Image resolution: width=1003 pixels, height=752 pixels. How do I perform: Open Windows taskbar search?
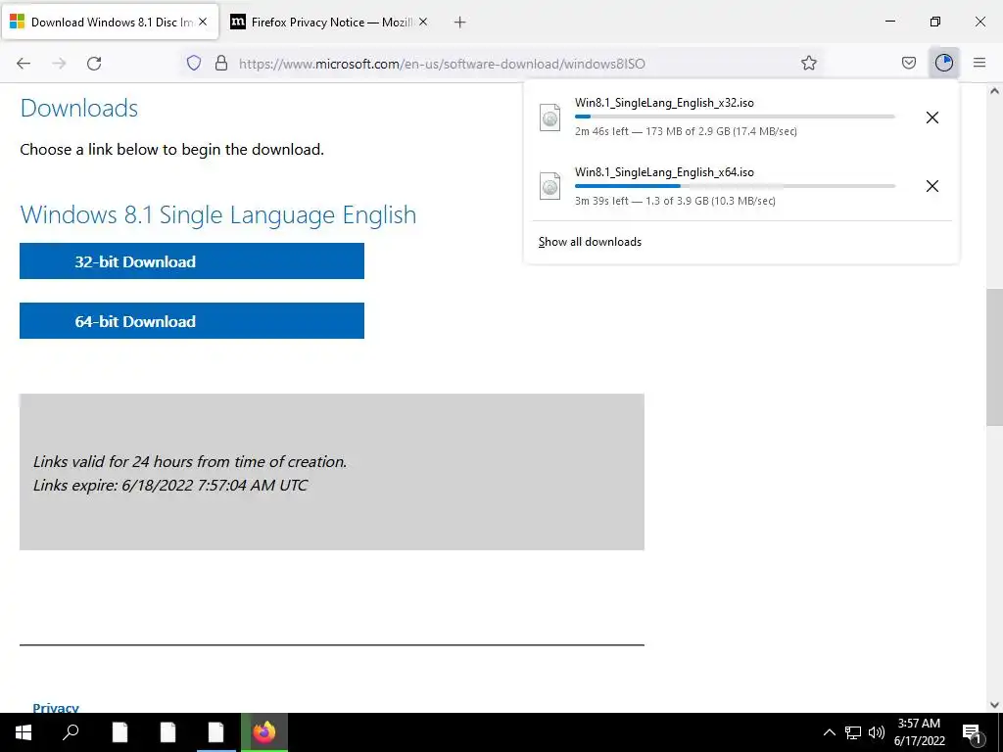click(x=71, y=732)
